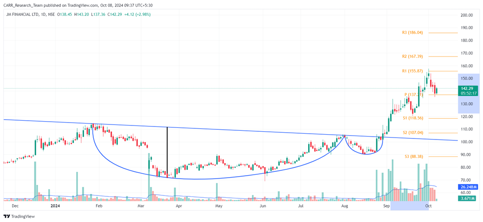Select the R1 (155.87) pivot label
The image size is (483, 222).
(x=412, y=71)
